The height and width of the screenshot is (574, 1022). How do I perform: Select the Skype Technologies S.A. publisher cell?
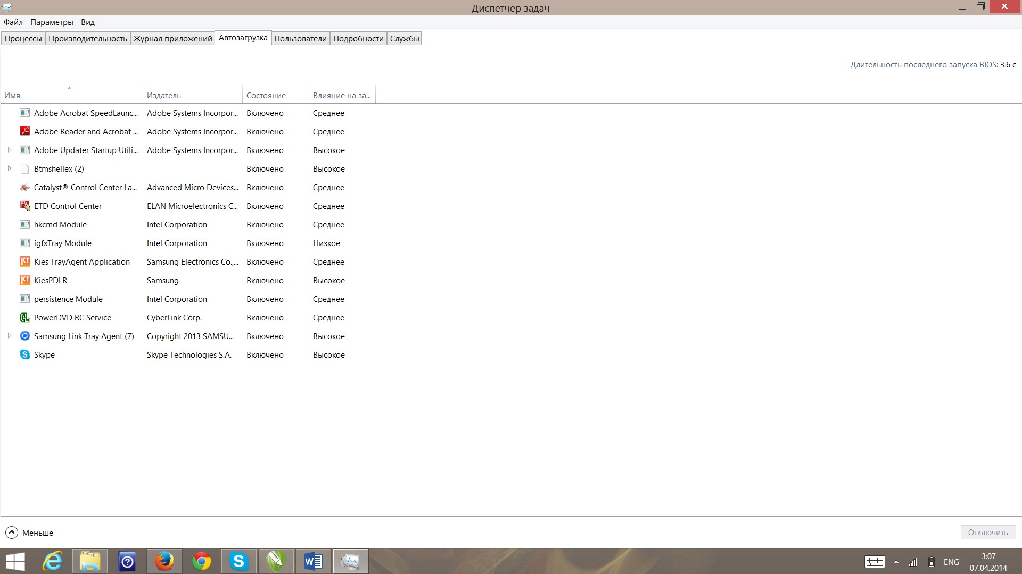189,354
